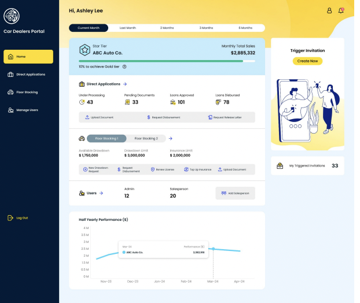360x303 pixels.
Task: Switch to Floor Stocking 2 toggle
Action: click(146, 138)
